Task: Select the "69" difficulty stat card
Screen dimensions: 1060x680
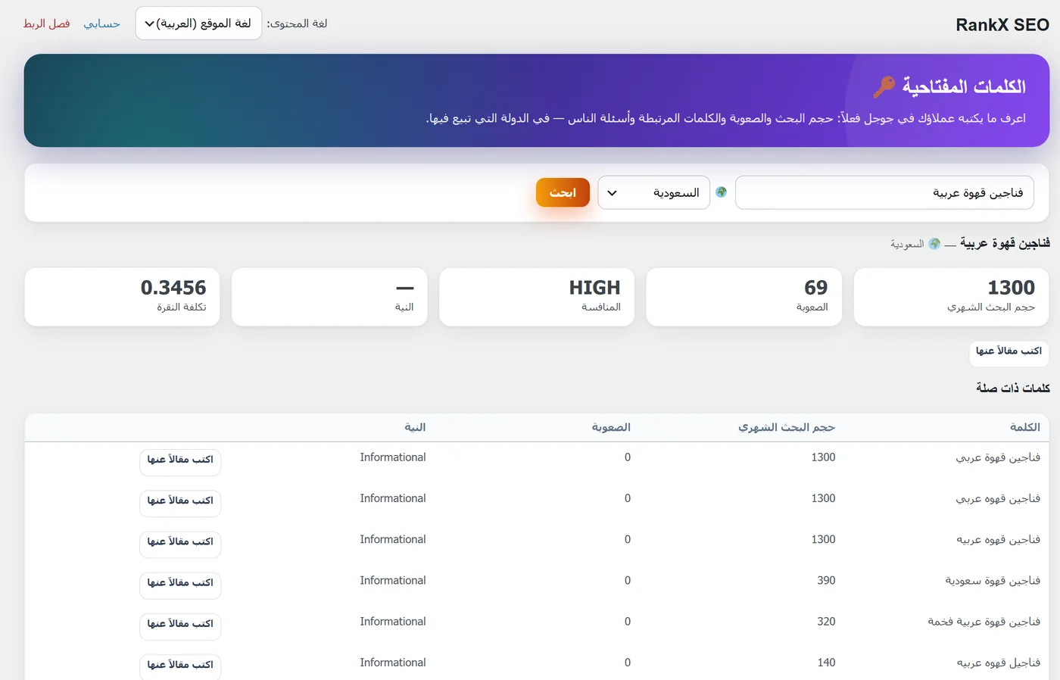Action: click(x=744, y=297)
